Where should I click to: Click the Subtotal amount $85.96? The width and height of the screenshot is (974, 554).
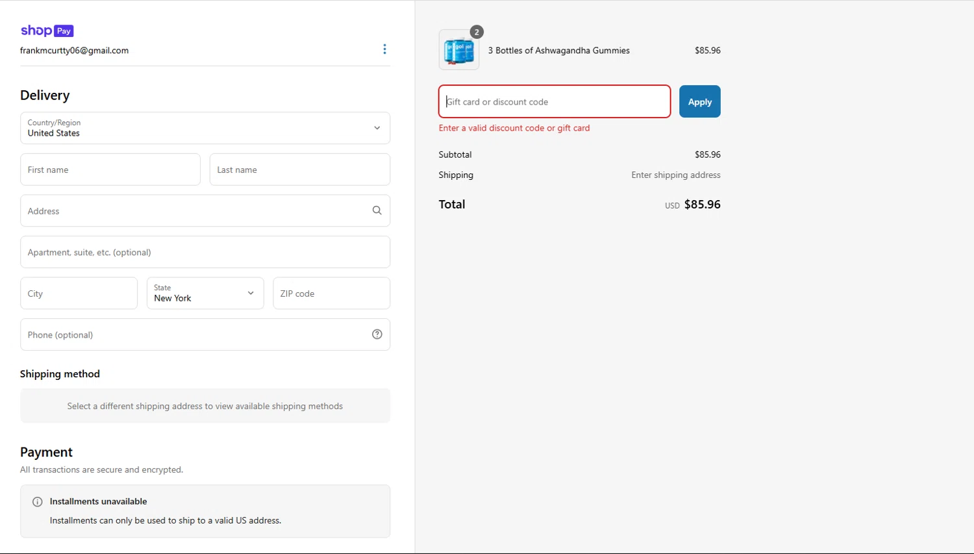coord(708,155)
